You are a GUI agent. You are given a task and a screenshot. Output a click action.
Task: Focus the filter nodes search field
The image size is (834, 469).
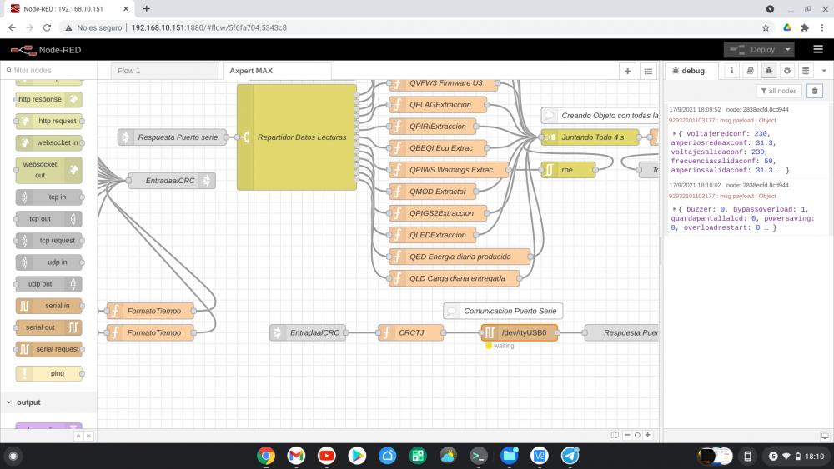tap(49, 70)
